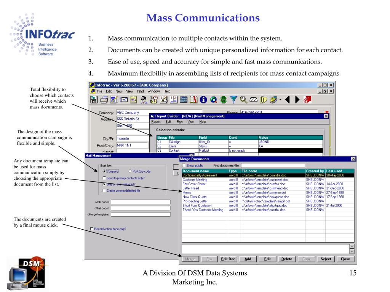Go to previous record with left arrow
Viewport: 390px width, 292px height.
coord(288,100)
